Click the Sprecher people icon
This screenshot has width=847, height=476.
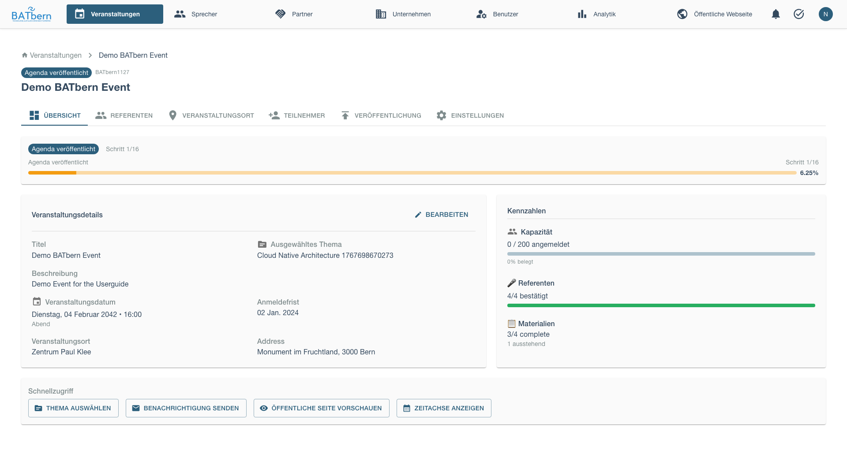[180, 14]
